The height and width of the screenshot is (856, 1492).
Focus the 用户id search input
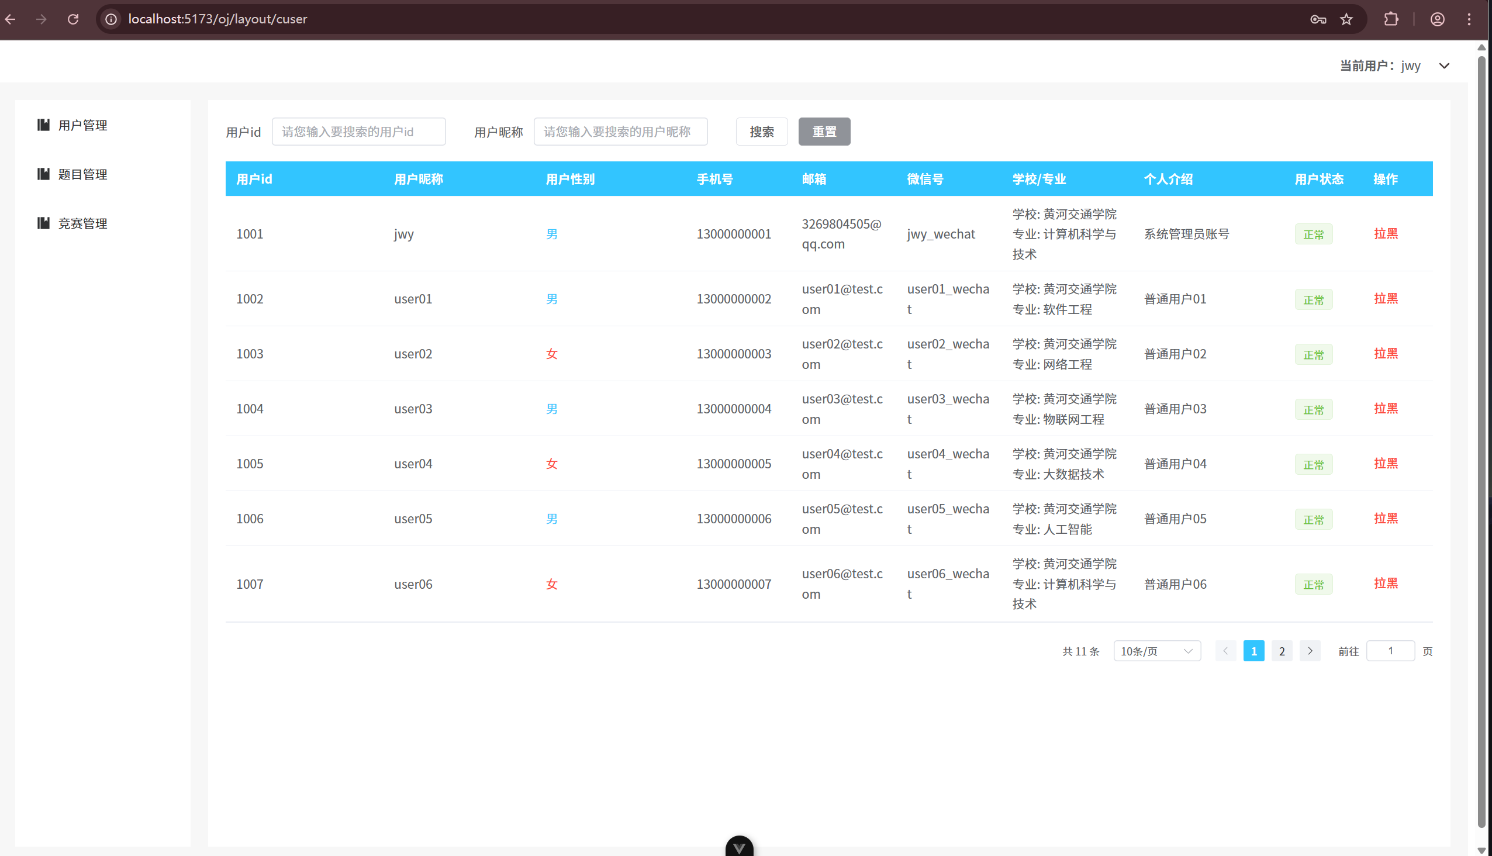pyautogui.click(x=358, y=132)
